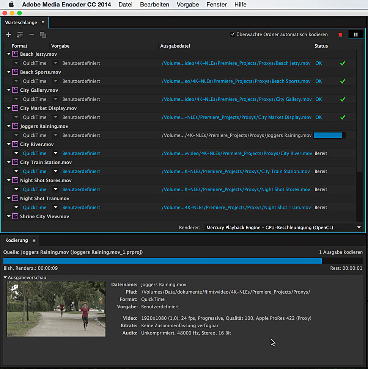The width and height of the screenshot is (368, 369).
Task: Open the Fenster menu
Action: point(217,5)
